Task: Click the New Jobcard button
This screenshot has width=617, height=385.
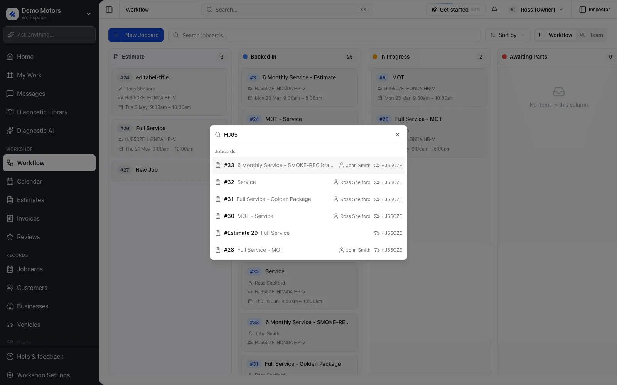Action: pyautogui.click(x=136, y=35)
